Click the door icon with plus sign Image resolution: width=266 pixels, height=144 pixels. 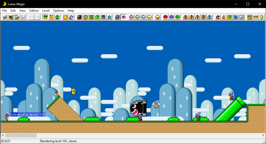(x=186, y=17)
